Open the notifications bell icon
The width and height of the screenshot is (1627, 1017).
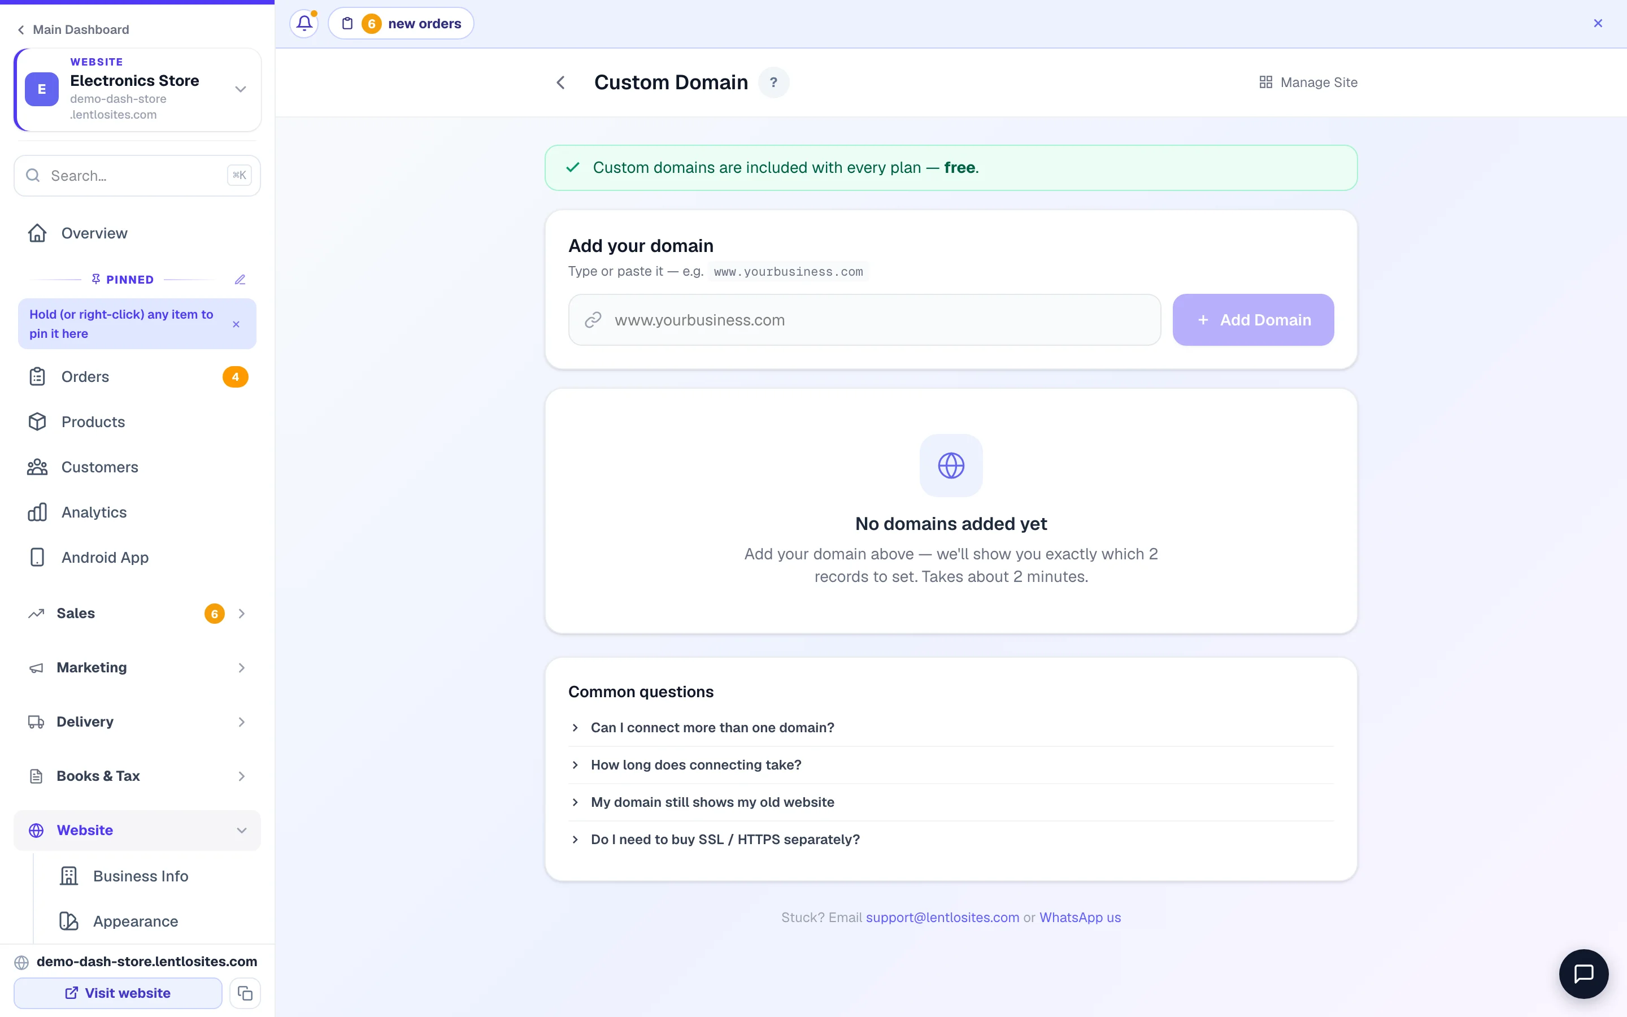tap(304, 24)
